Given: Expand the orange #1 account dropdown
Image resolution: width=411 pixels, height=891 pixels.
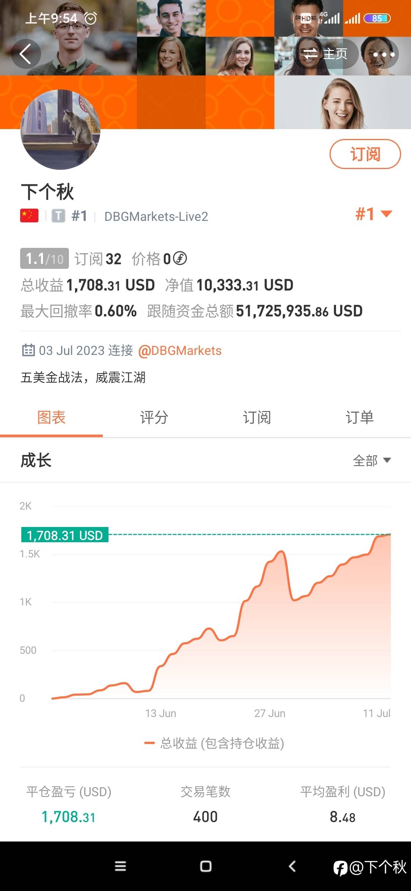Looking at the screenshot, I should 373,214.
